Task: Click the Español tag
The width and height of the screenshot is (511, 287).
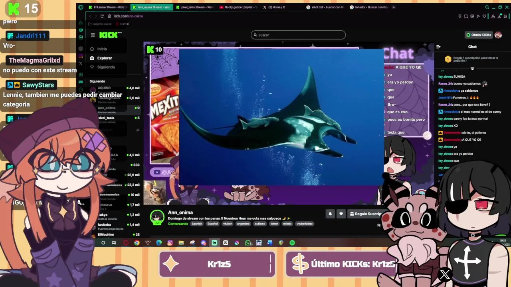Action: coord(213,224)
